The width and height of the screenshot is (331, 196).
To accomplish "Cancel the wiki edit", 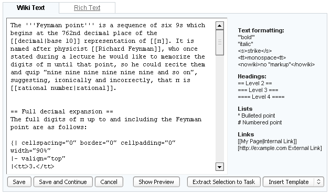I will point(109,182).
